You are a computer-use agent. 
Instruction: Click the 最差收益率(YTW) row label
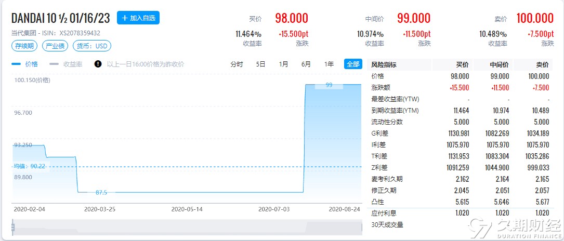coord(395,99)
